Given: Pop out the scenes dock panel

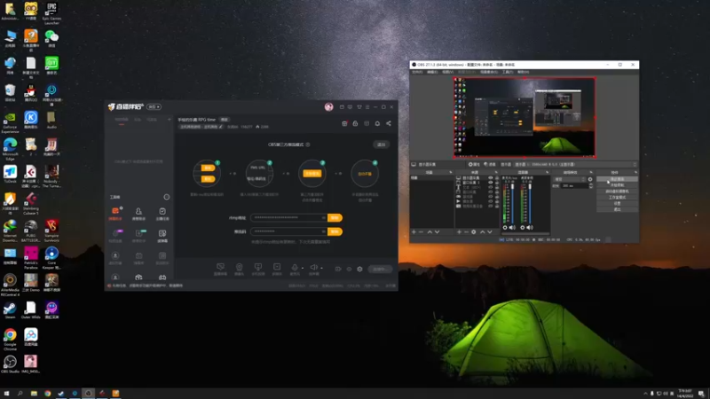Looking at the screenshot, I should tap(451, 172).
